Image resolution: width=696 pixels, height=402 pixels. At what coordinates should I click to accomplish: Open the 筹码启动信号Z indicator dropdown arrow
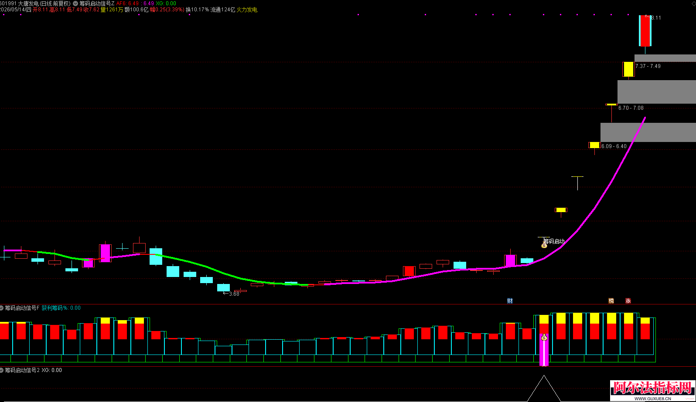point(75,3)
